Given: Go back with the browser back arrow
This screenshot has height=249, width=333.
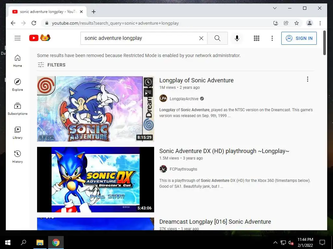Looking at the screenshot, I should coord(13,23).
